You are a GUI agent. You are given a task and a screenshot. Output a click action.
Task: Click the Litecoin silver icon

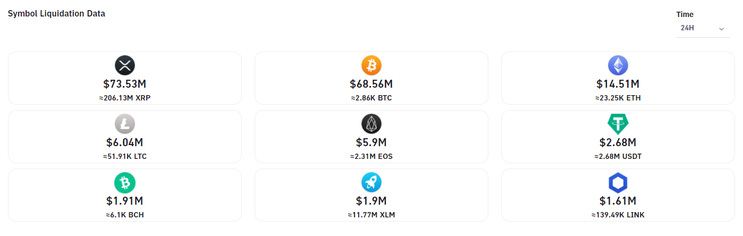point(125,124)
